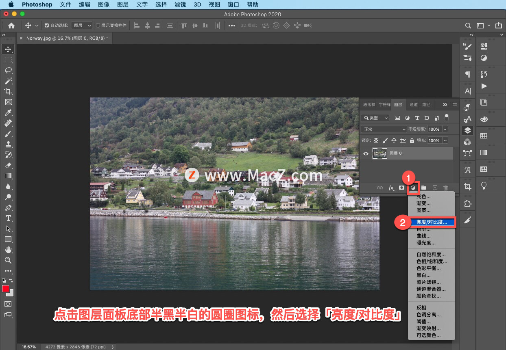The width and height of the screenshot is (506, 350).
Task: Open the layer filter 类型 dropdown
Action: 375,118
